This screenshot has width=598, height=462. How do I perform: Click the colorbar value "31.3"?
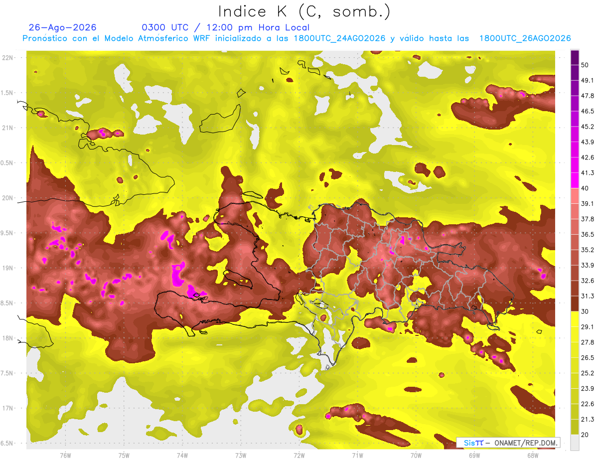pos(587,297)
